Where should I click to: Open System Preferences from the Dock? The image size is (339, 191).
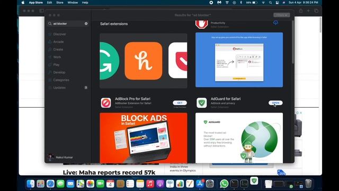tap(210, 184)
